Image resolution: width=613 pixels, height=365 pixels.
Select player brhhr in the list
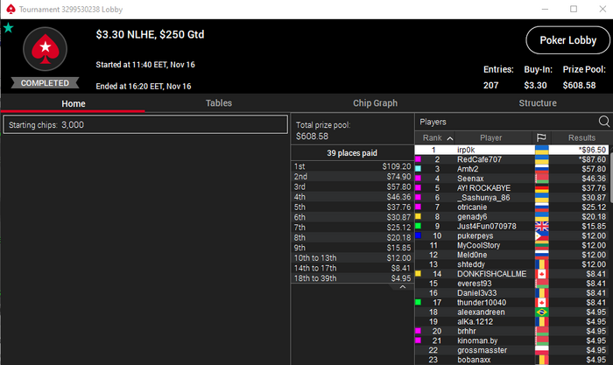click(x=511, y=332)
